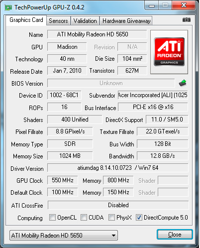
Task: Click the empty Shader field in Default Clock row
Action: click(173, 192)
